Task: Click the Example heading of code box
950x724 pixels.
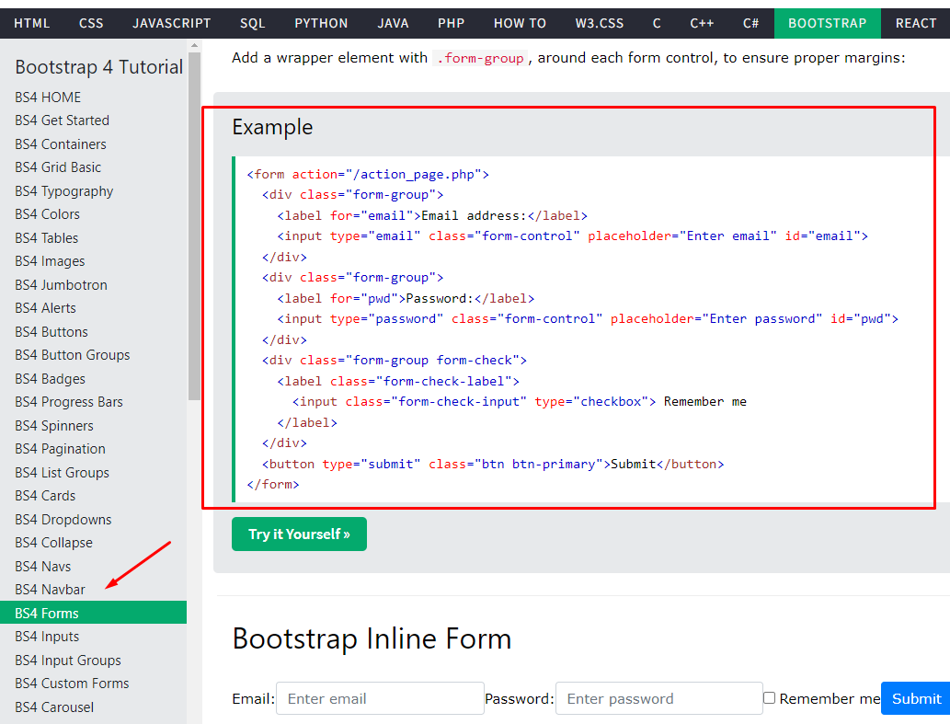Action: [x=272, y=127]
